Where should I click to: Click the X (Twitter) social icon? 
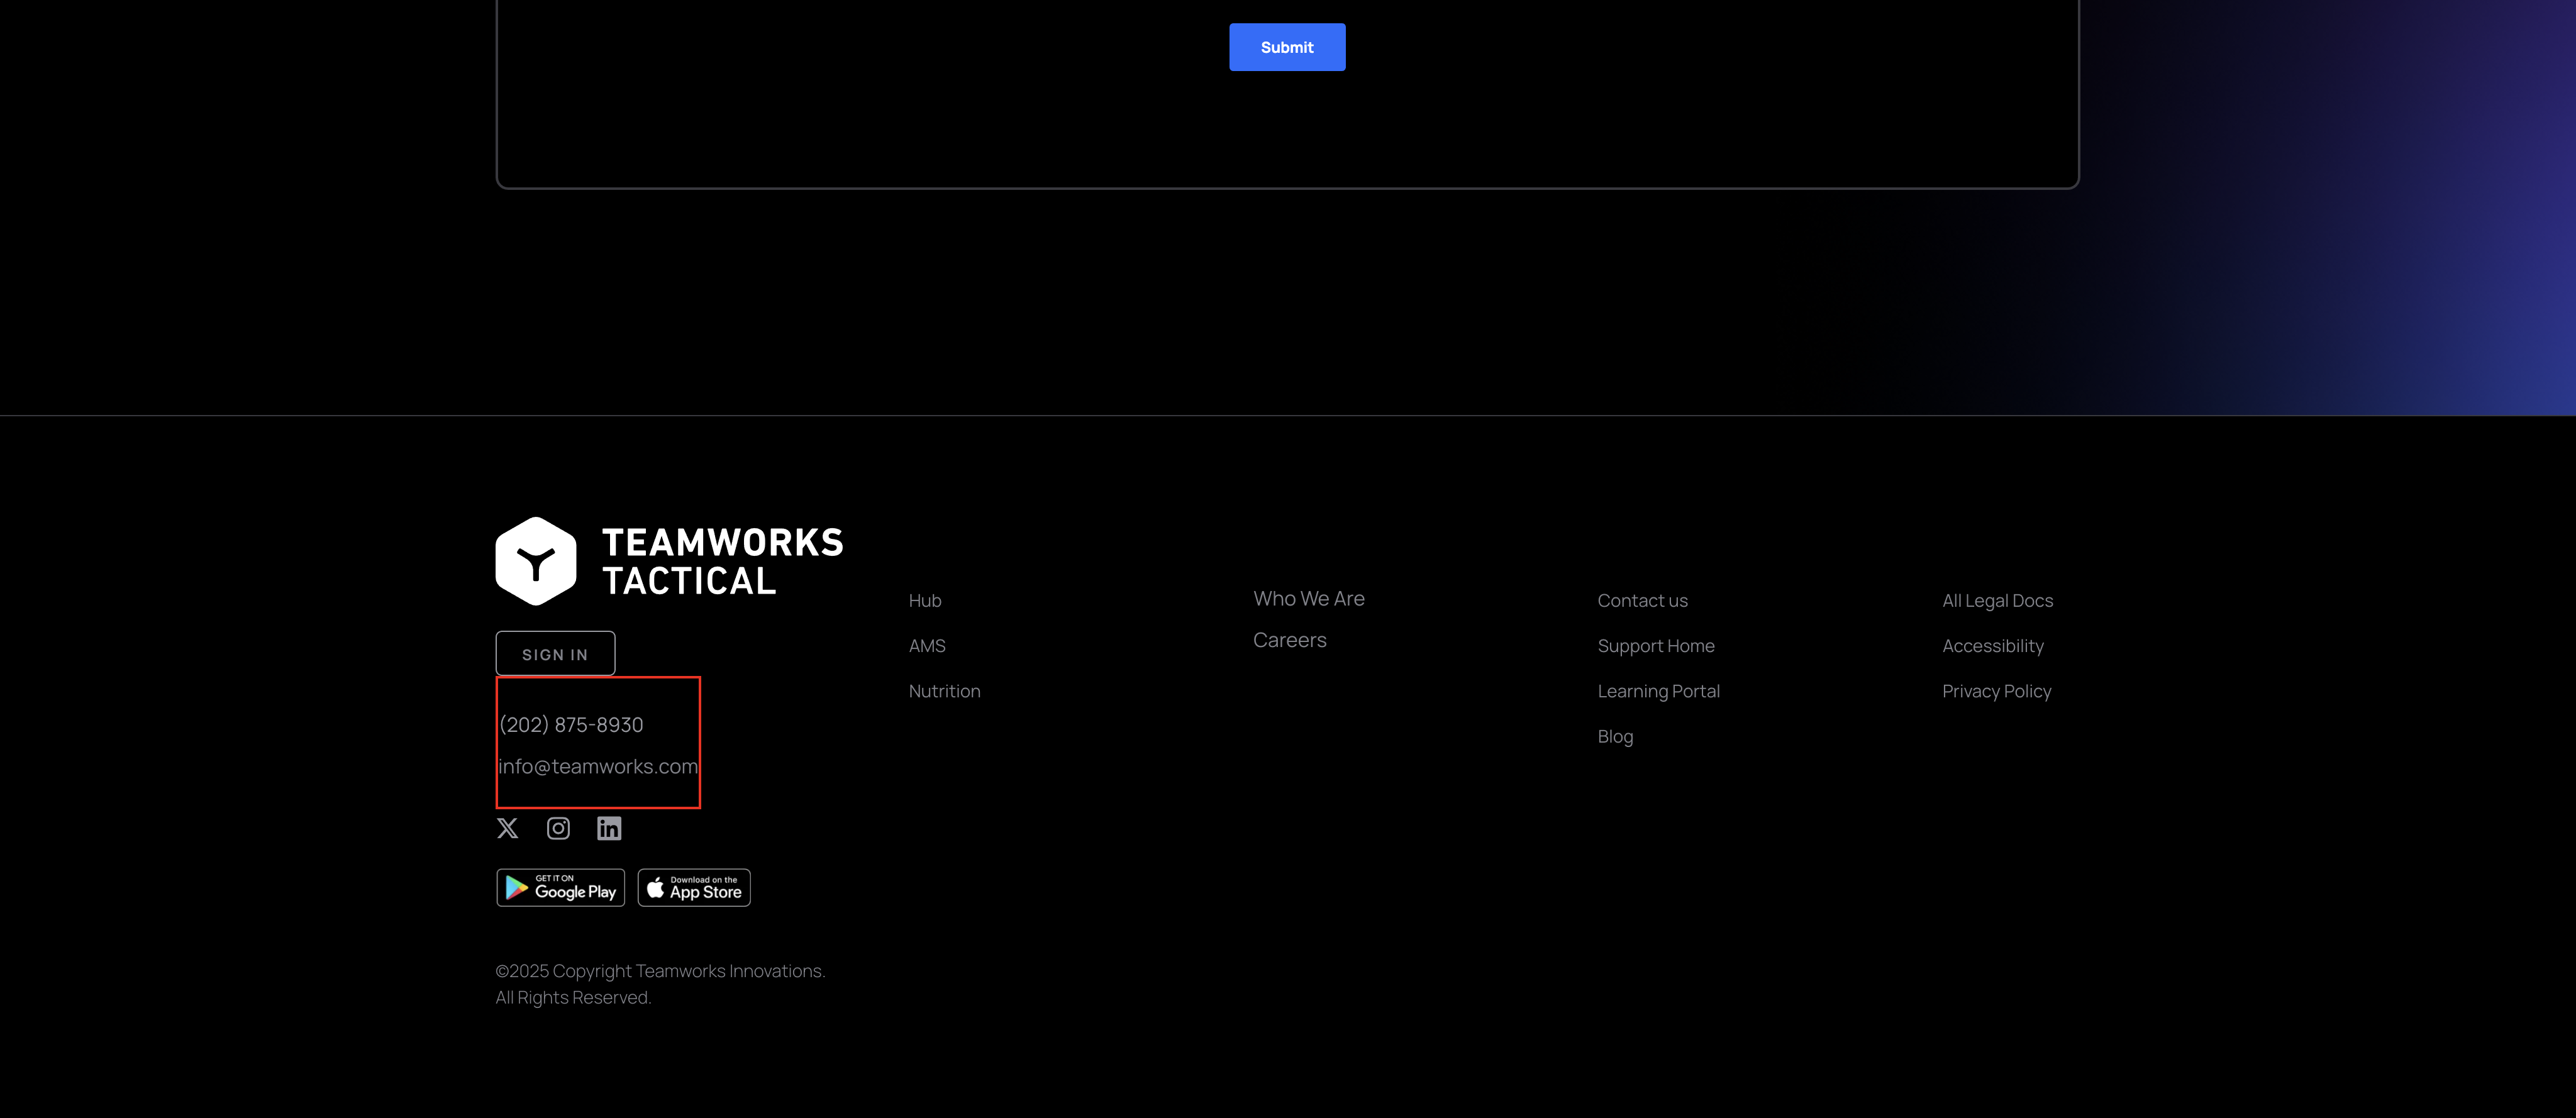click(507, 828)
